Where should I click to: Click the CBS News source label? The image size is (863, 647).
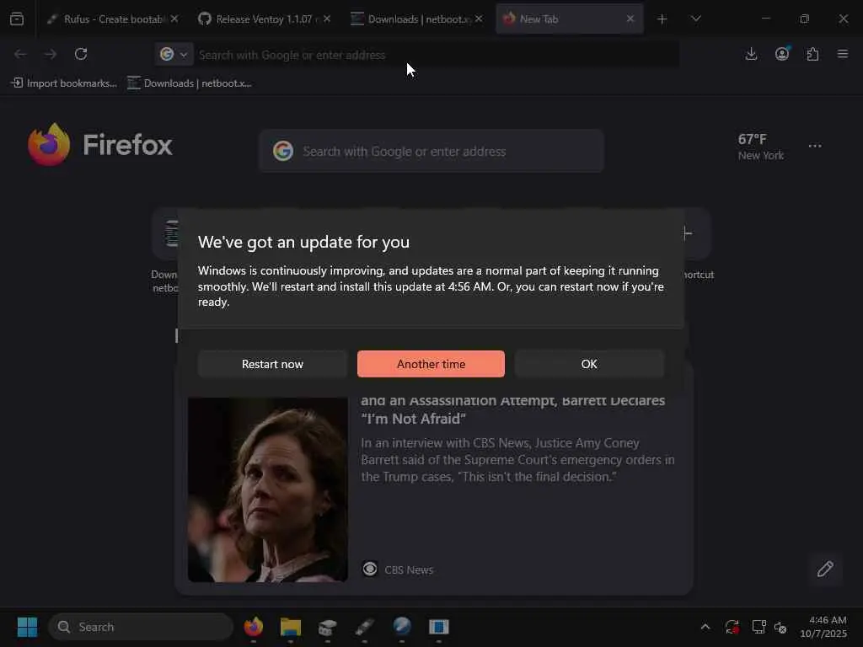409,570
